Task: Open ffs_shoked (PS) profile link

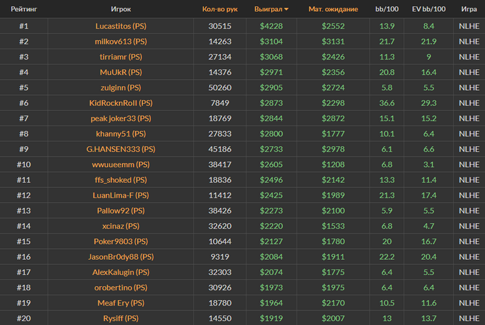Action: point(125,179)
